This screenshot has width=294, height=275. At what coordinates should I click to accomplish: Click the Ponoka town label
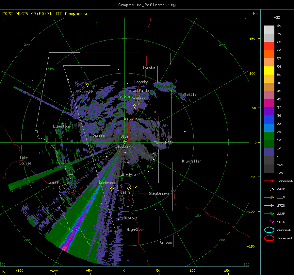point(149,67)
